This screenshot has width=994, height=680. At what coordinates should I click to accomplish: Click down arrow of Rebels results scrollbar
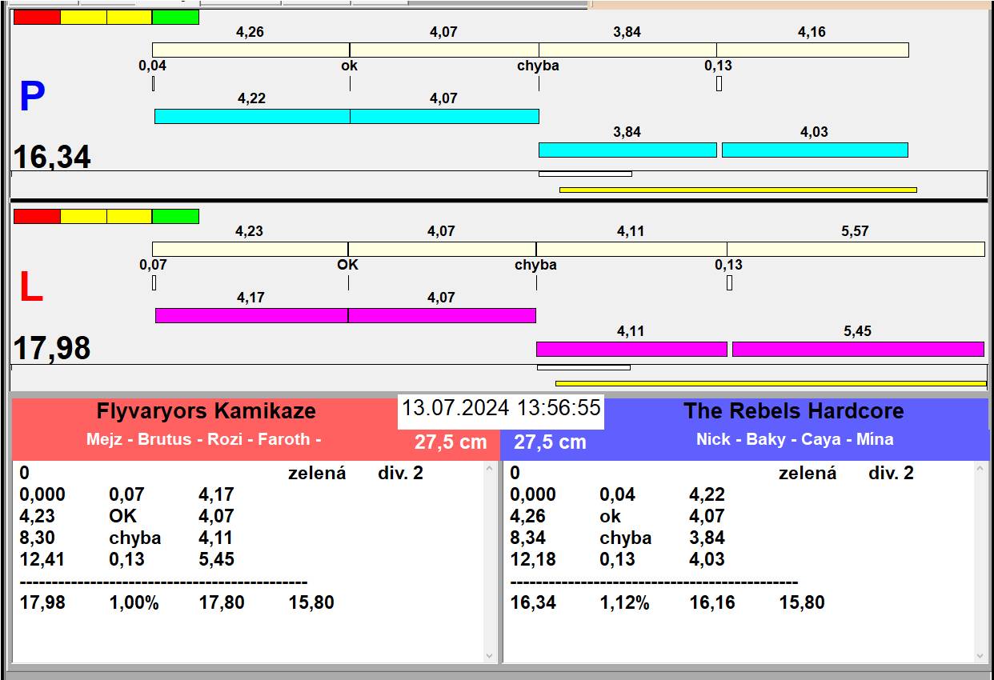[980, 655]
